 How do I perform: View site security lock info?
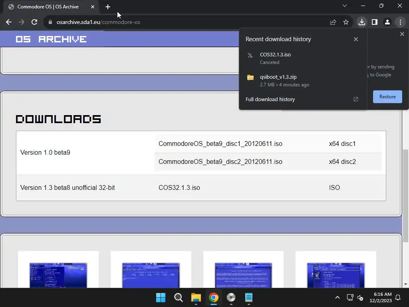coord(50,22)
